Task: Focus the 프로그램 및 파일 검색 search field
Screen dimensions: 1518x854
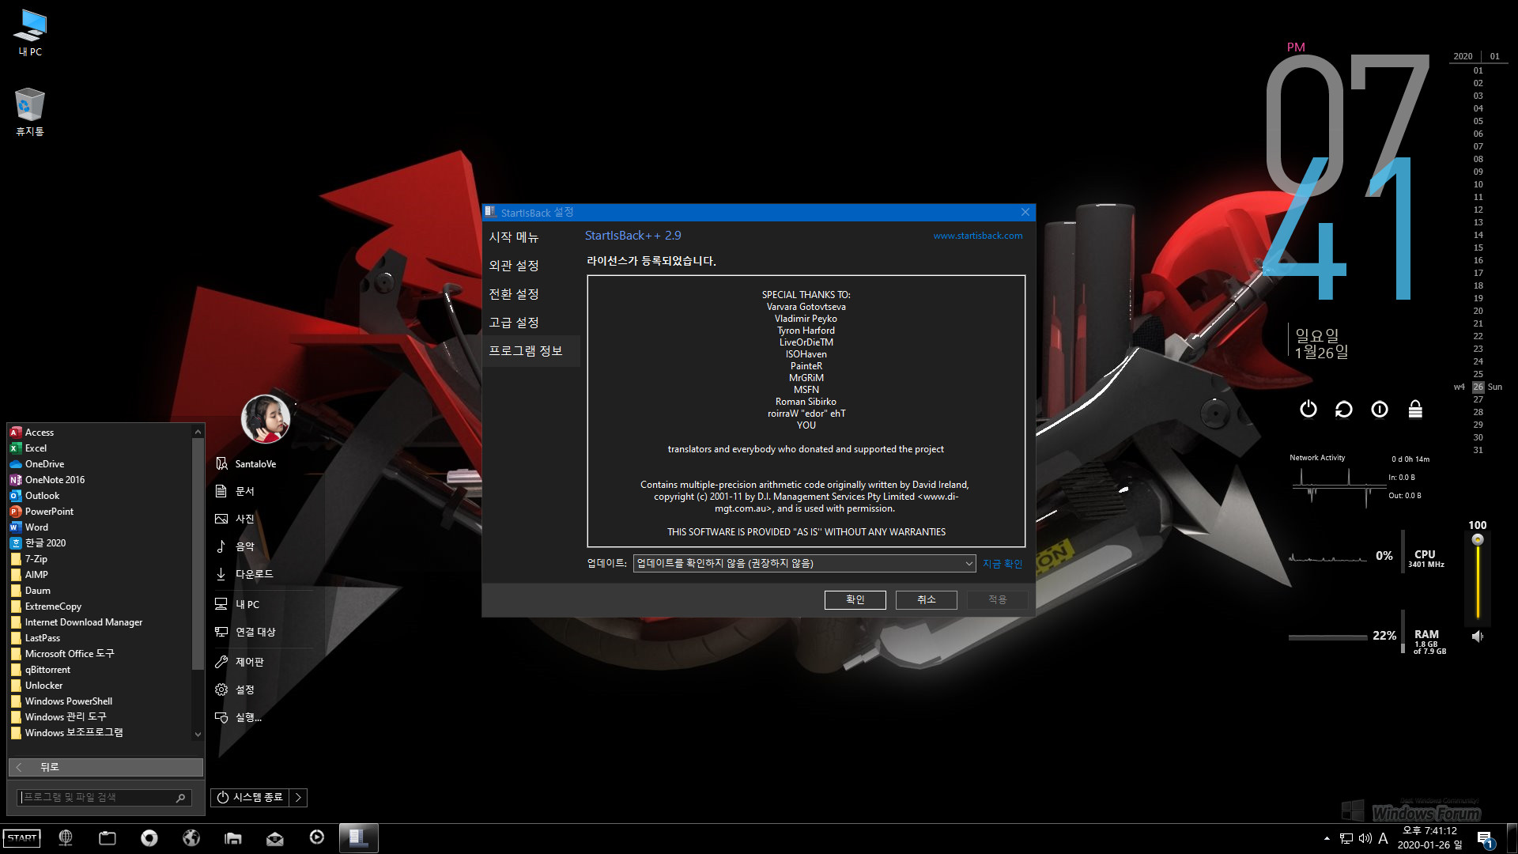Action: 104,797
